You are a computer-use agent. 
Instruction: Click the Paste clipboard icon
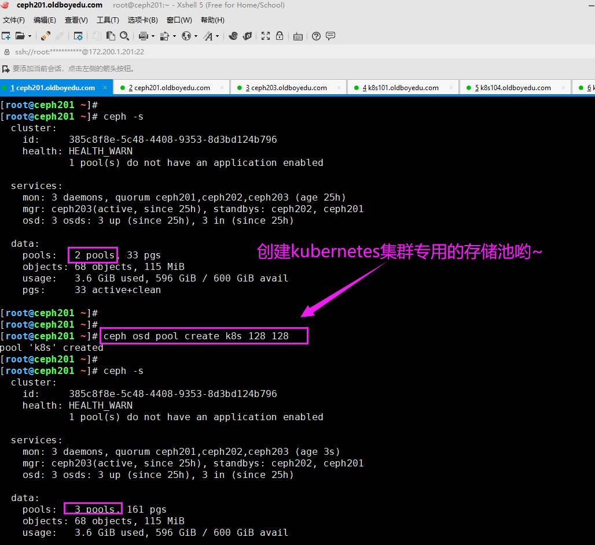coord(110,36)
